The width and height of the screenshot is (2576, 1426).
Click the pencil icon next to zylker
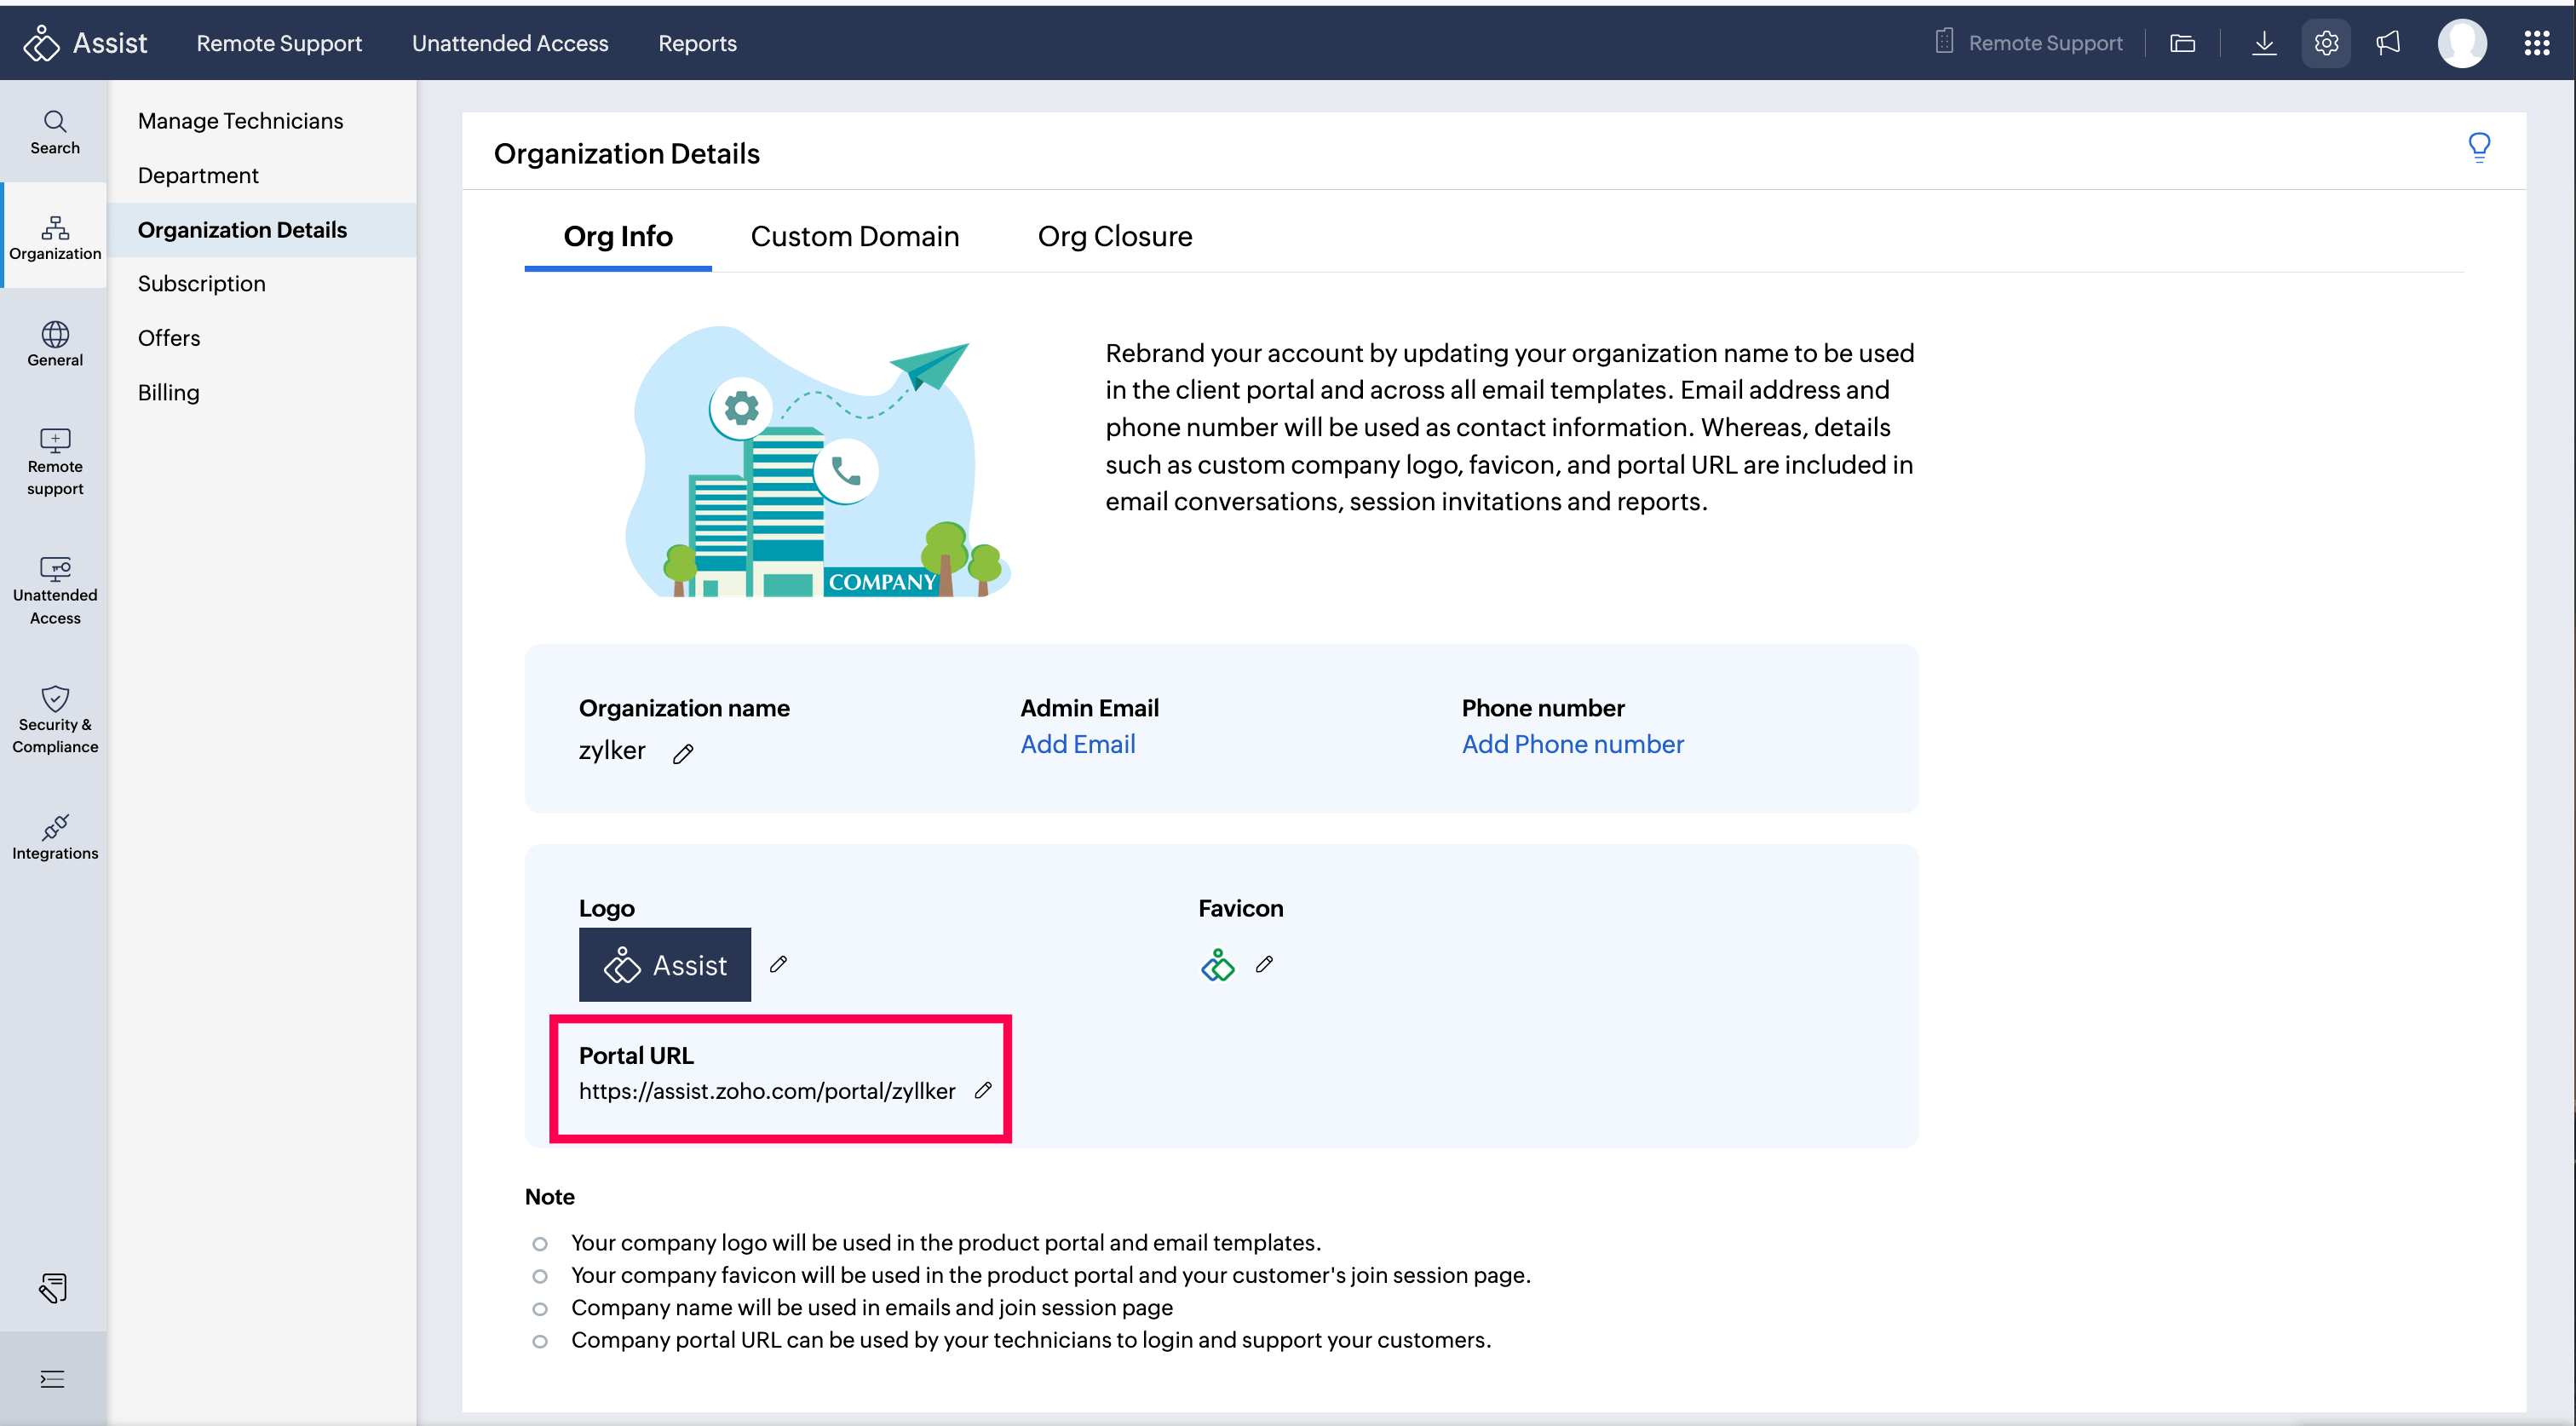coord(683,754)
